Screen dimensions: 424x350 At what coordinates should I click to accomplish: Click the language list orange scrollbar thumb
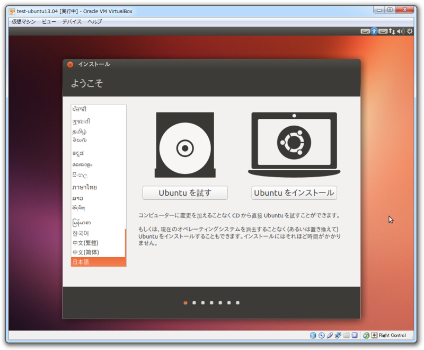(126, 243)
